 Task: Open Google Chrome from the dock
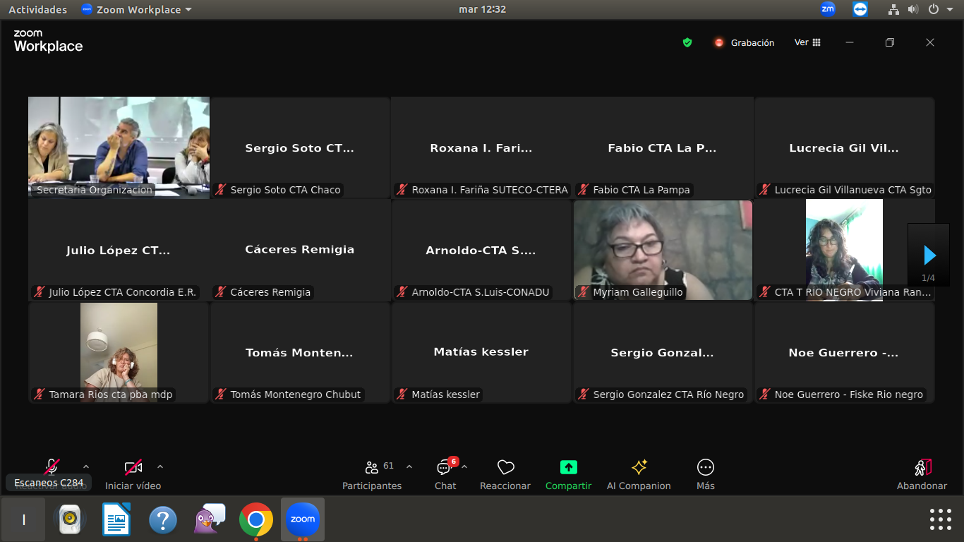(x=255, y=520)
